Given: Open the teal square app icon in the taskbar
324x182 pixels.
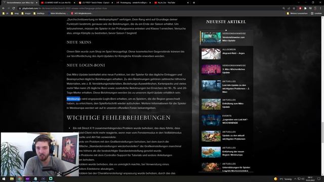Looking at the screenshot, I should (x=51, y=178).
